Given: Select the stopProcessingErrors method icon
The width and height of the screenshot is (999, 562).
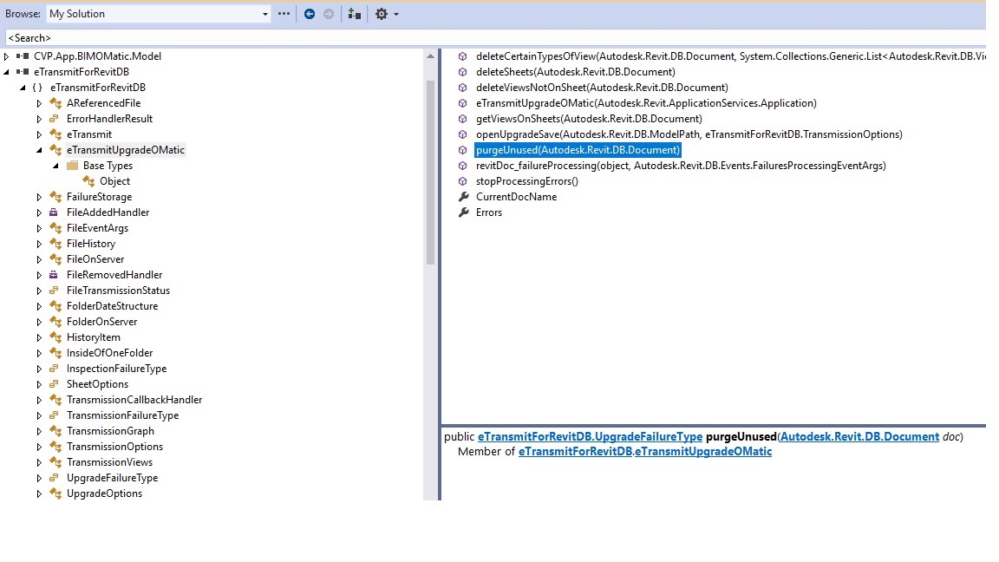Looking at the screenshot, I should (463, 181).
